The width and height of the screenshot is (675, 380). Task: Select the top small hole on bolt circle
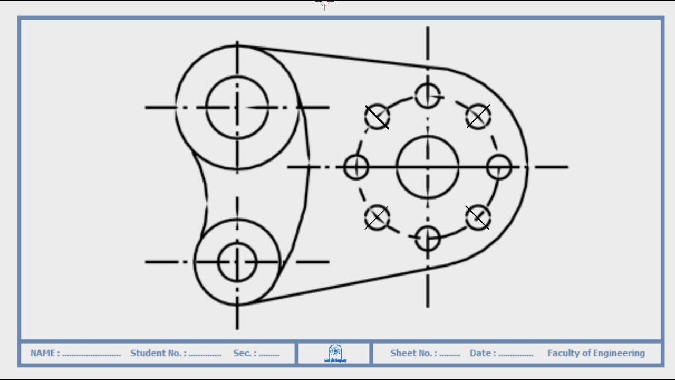click(x=428, y=96)
